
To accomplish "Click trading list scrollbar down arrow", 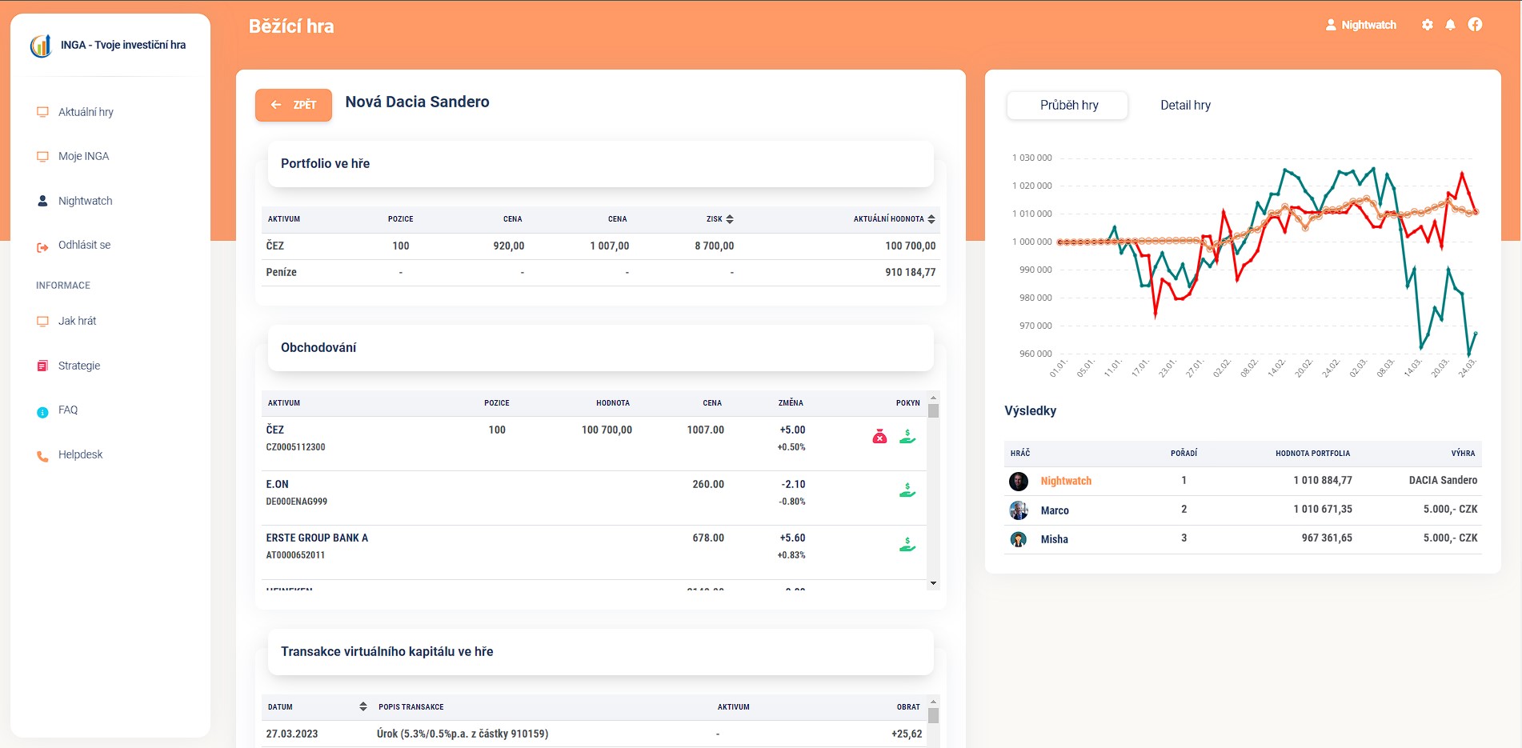I will click(933, 583).
